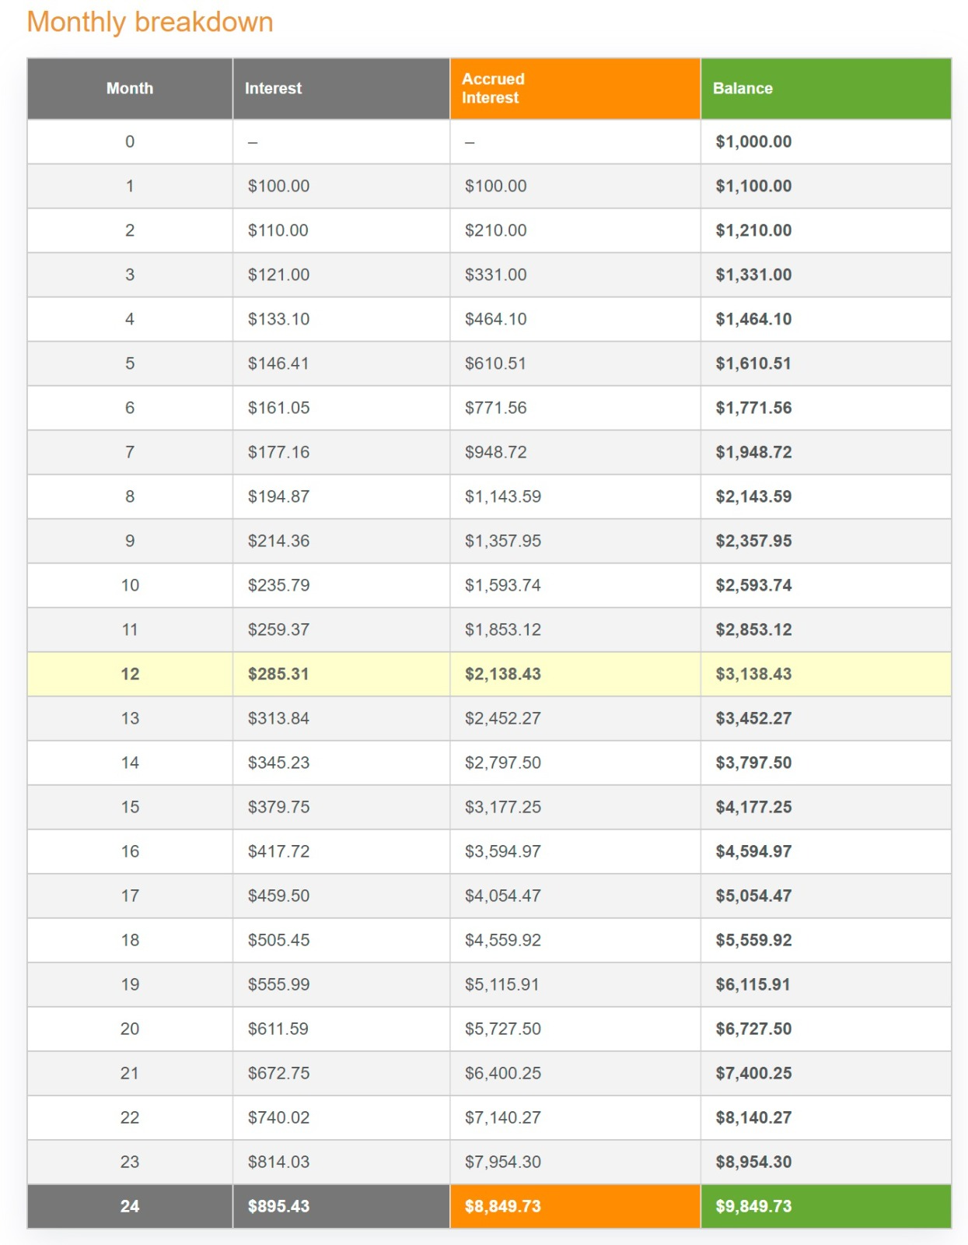Select the $1,143.59 accrued interest value
The width and height of the screenshot is (968, 1245).
tap(502, 496)
